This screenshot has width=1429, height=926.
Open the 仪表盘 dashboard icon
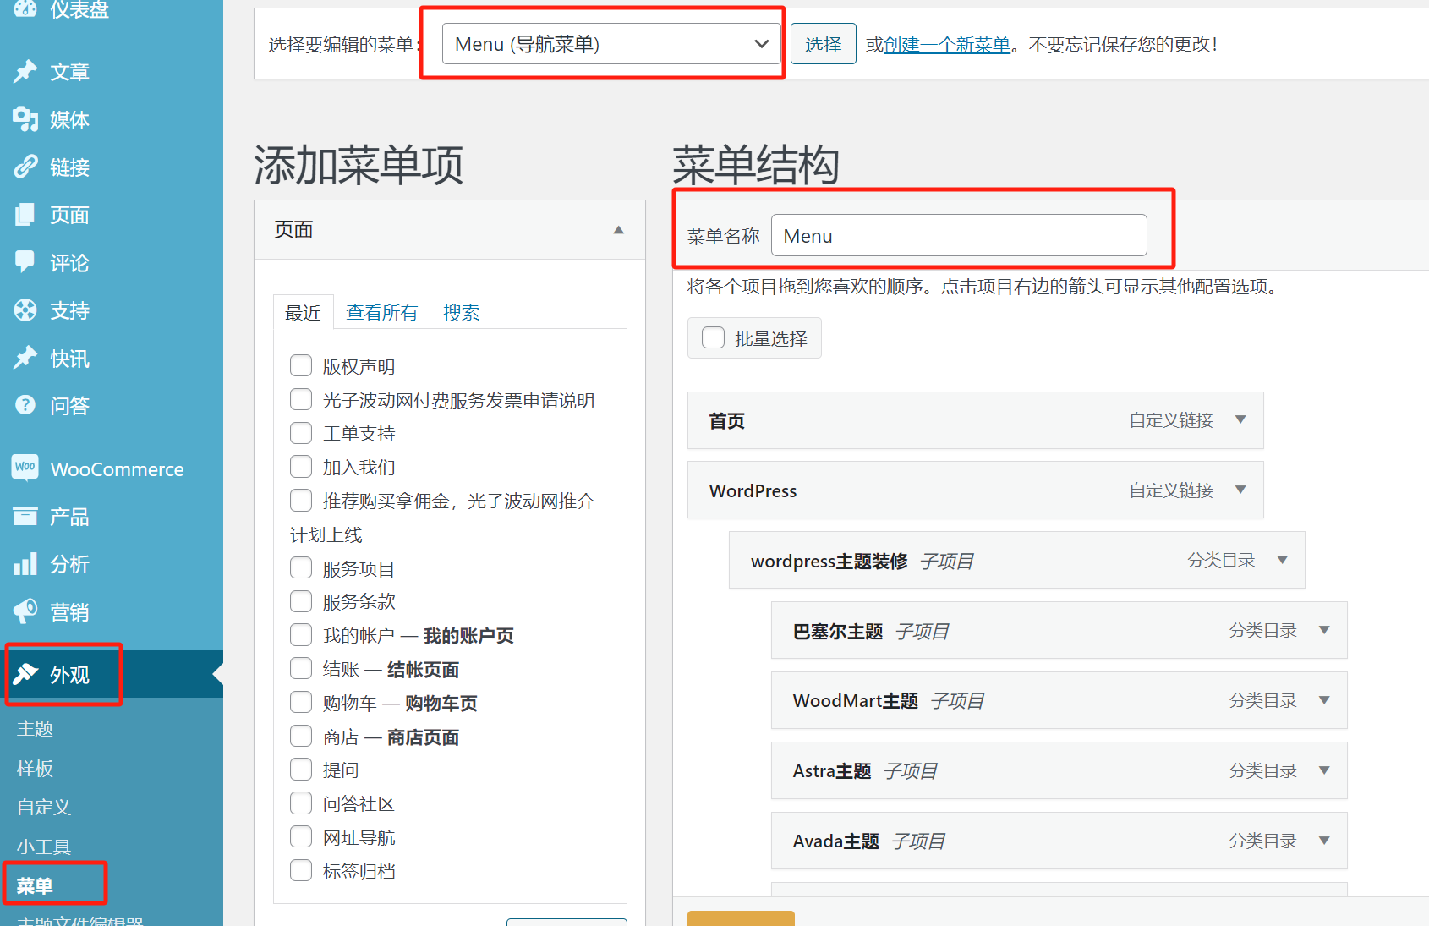[25, 11]
